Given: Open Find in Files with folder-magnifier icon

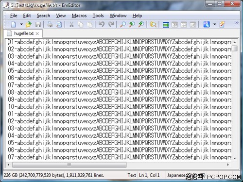Looking at the screenshot, I should (x=153, y=25).
